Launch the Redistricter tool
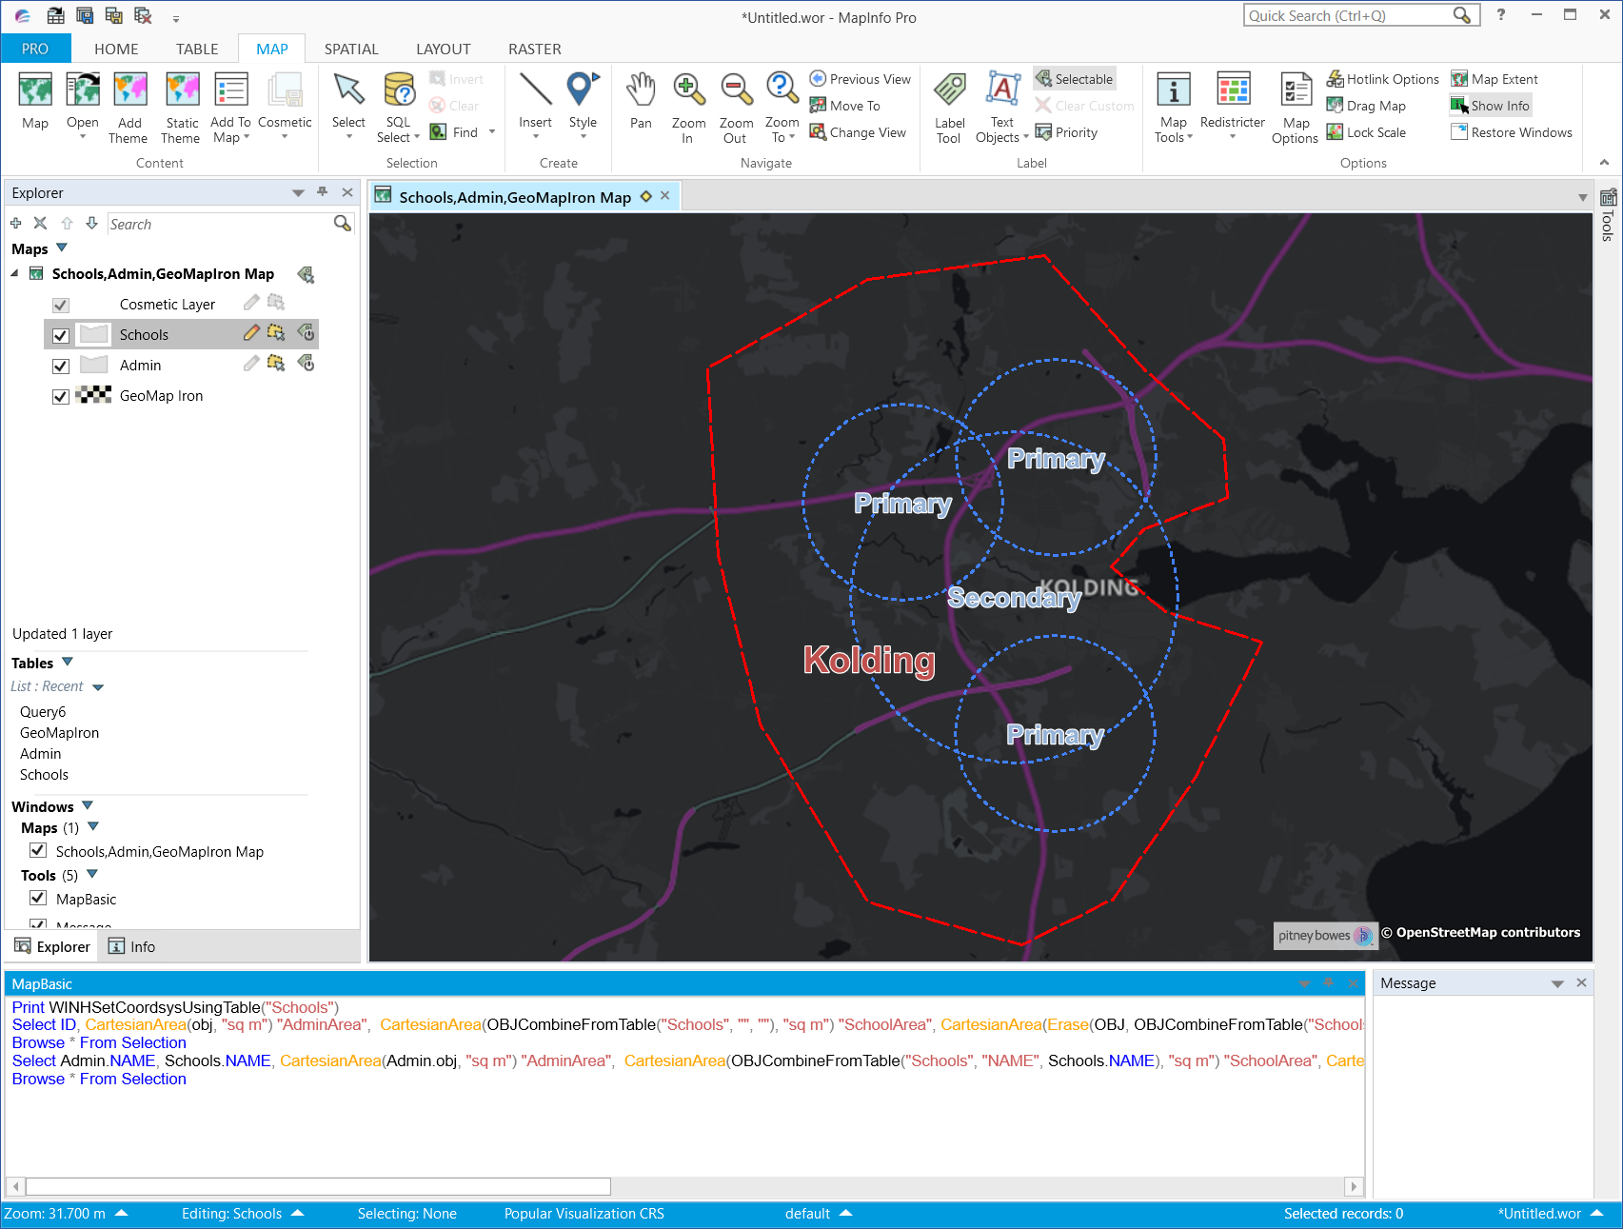 click(x=1233, y=89)
